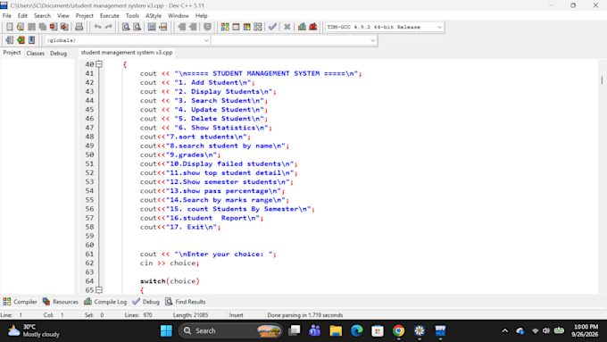607x342 pixels.
Task: Click "Done parsing in 1.719 seconds" status text
Action: click(x=305, y=315)
